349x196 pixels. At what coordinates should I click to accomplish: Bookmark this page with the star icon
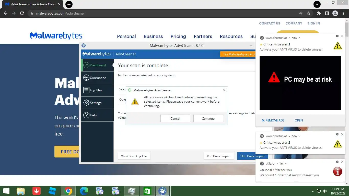(309, 13)
